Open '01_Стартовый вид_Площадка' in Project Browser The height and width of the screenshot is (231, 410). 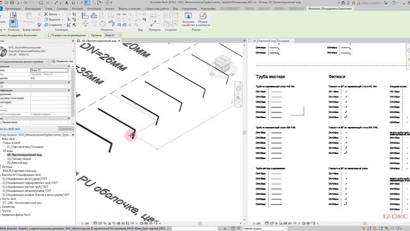pyautogui.click(x=25, y=147)
